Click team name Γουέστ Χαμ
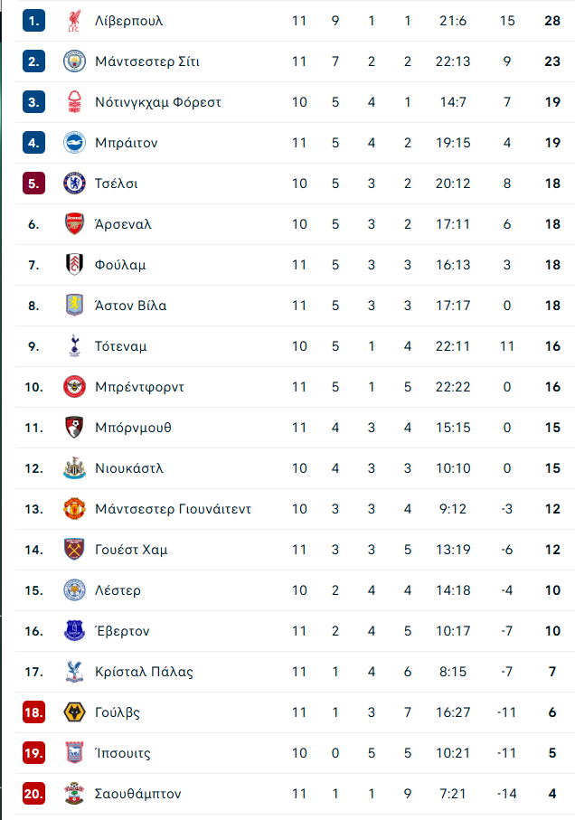575x820 pixels. (131, 550)
